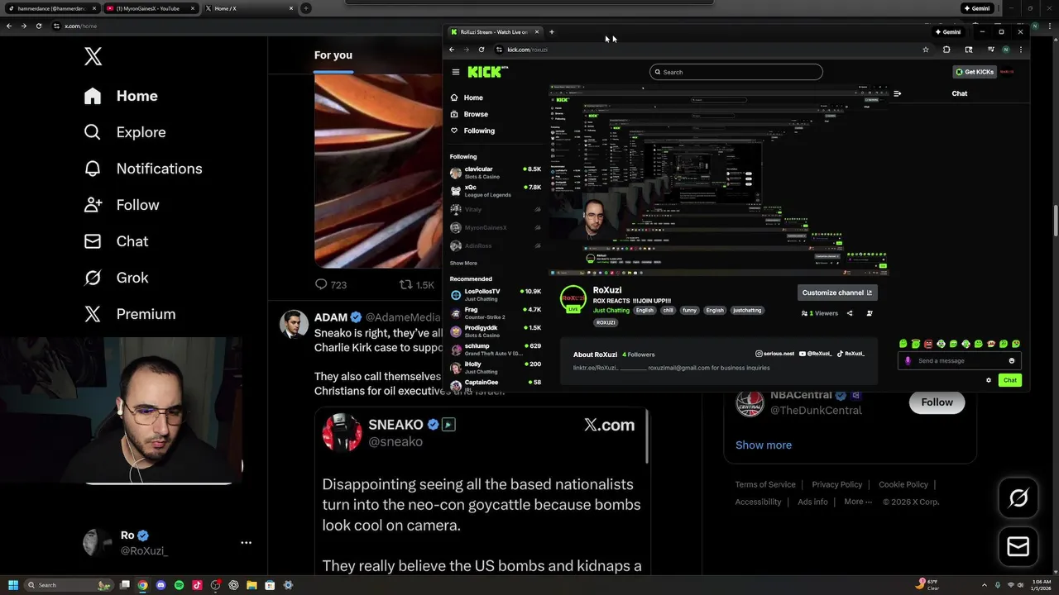Screen dimensions: 1059x595
Task: Open the Windows Start menu
Action: tap(13, 585)
